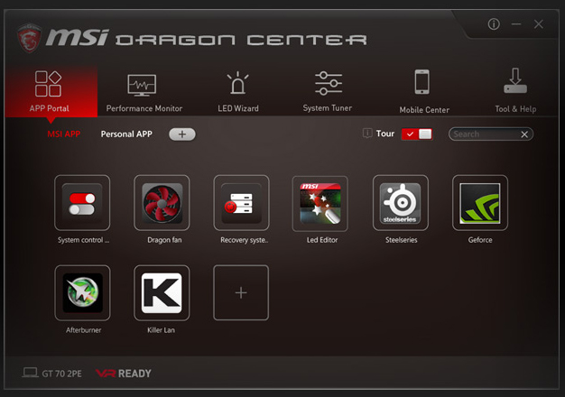The image size is (565, 397).
Task: Go to System Tuner tab
Action: coord(328,92)
